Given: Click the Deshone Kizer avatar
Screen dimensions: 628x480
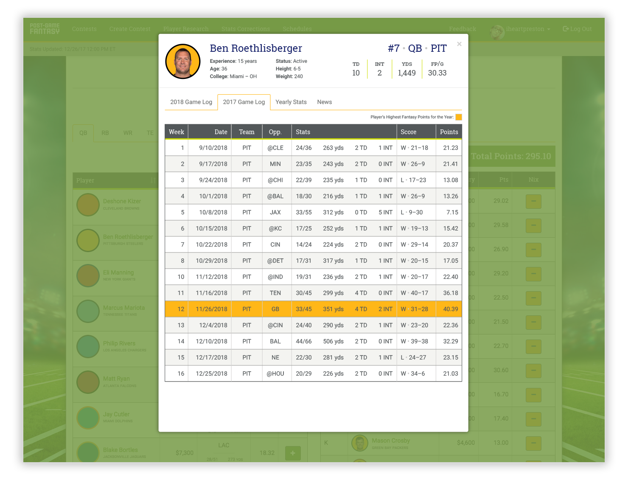Looking at the screenshot, I should coord(88,205).
